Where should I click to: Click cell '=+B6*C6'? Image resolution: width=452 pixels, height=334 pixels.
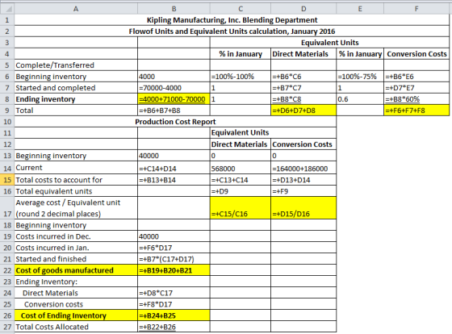click(x=303, y=77)
